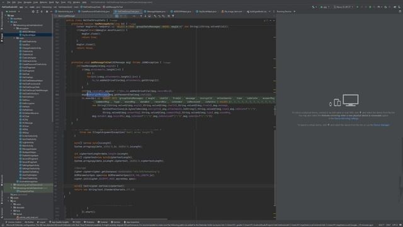Open App Quality Insights tool window
This screenshot has height=227, width=403.
click(x=59, y=222)
